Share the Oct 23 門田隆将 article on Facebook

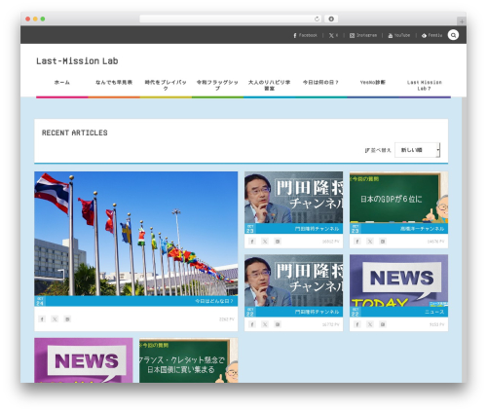[x=252, y=242]
